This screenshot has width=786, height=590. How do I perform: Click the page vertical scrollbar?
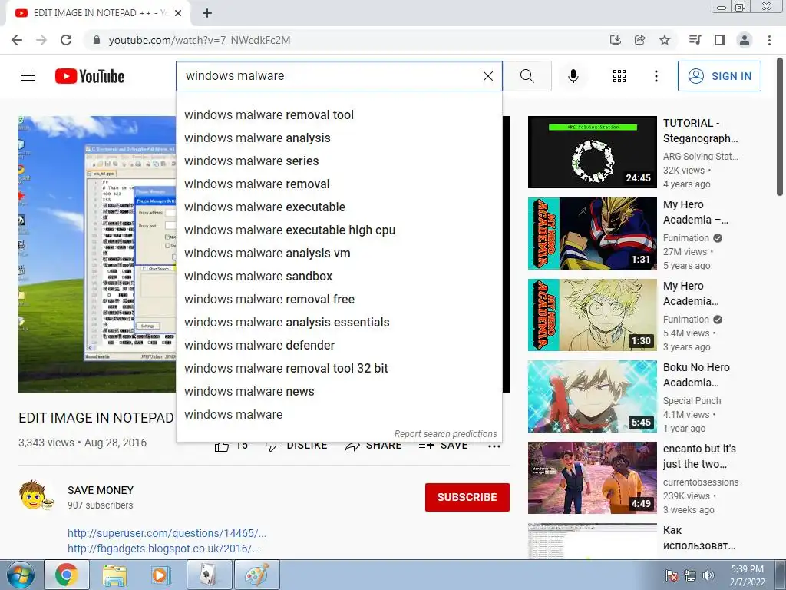[x=780, y=128]
